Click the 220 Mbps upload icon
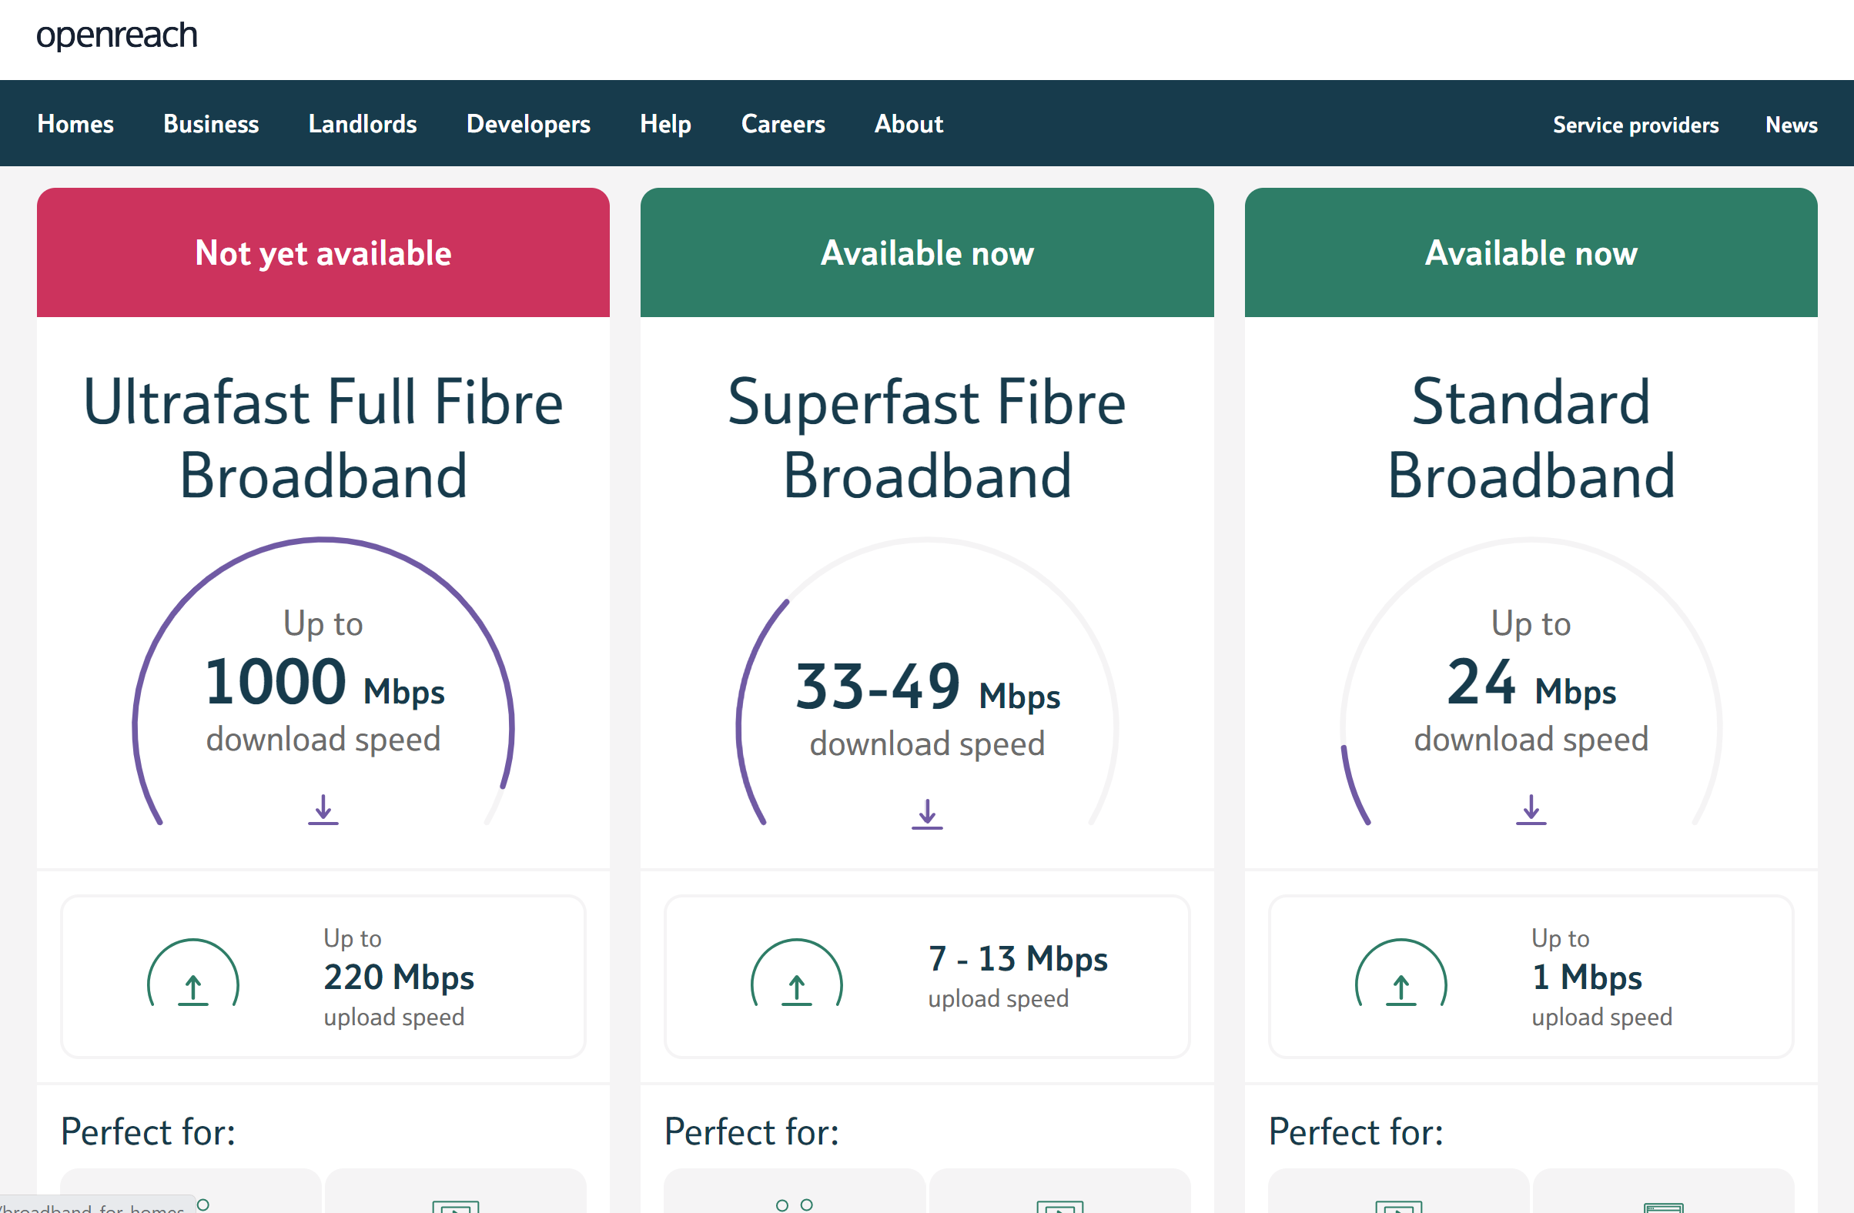This screenshot has width=1854, height=1213. 193,976
